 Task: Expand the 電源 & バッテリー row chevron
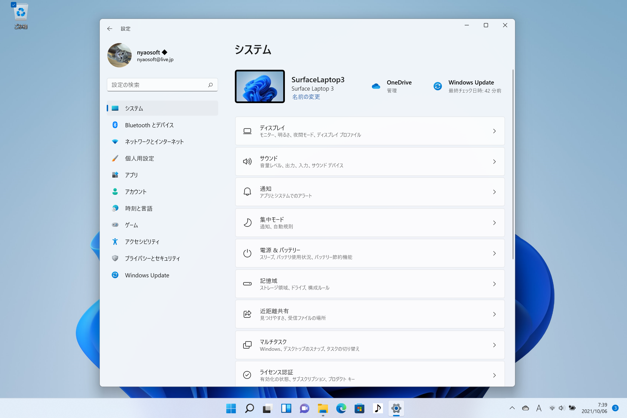[x=494, y=253]
